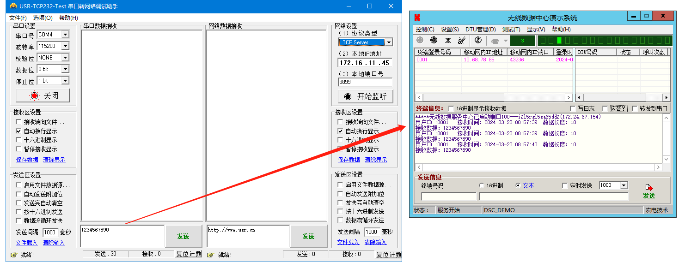Open the DTU管理(D) menu

point(480,30)
